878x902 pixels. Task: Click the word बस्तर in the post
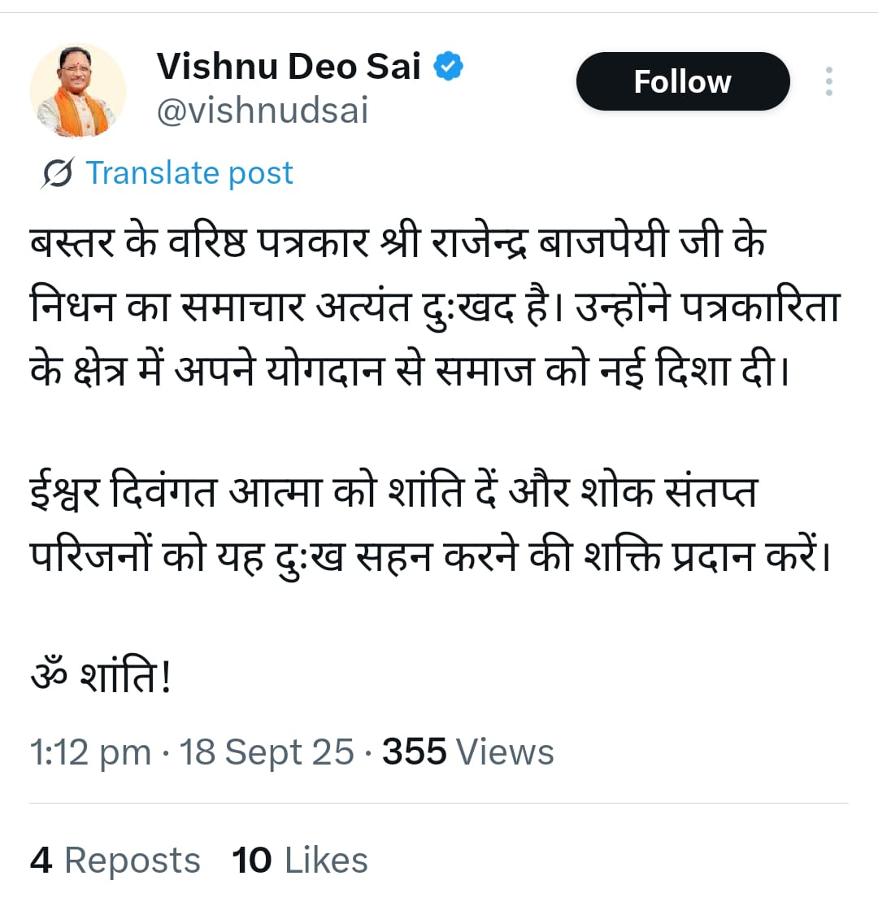tap(71, 242)
